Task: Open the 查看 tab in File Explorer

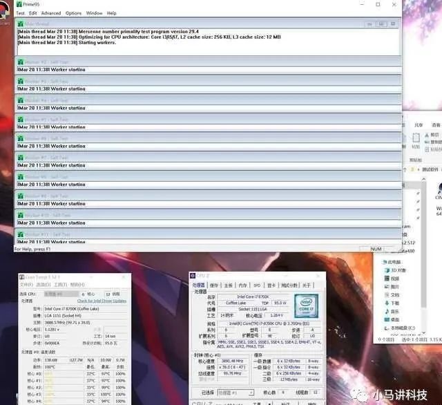Action: pyautogui.click(x=436, y=125)
